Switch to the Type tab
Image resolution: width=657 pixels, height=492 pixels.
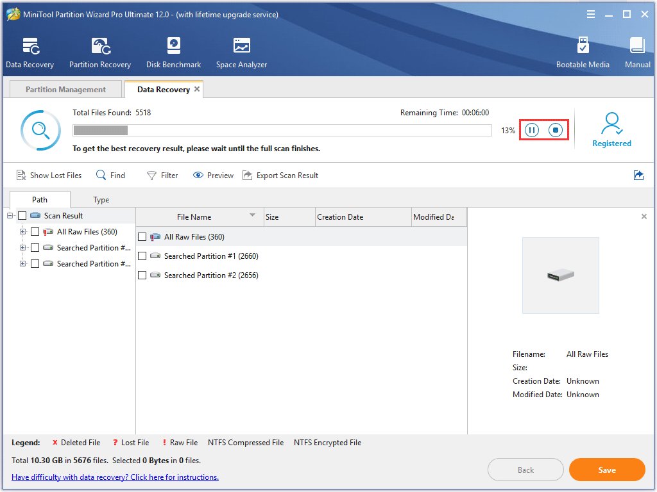pyautogui.click(x=101, y=199)
